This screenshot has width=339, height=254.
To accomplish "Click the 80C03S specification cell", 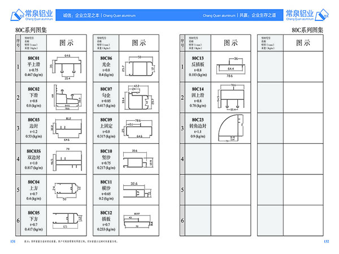I will [x=33, y=159].
